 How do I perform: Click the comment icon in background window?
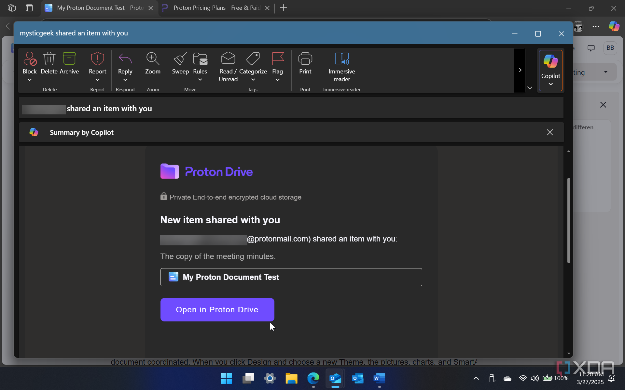[x=591, y=48]
